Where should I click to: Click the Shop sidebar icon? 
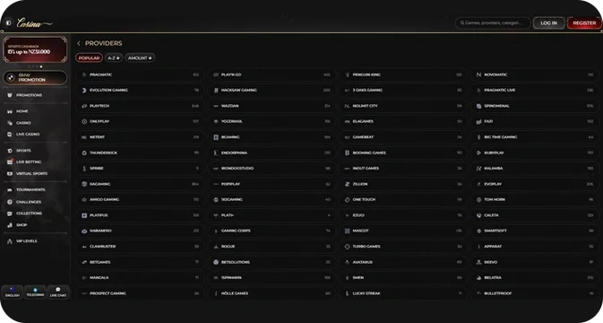10,225
